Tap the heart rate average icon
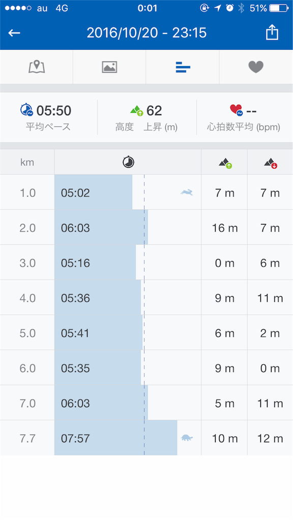Viewport: 293px width, 520px height. point(236,110)
